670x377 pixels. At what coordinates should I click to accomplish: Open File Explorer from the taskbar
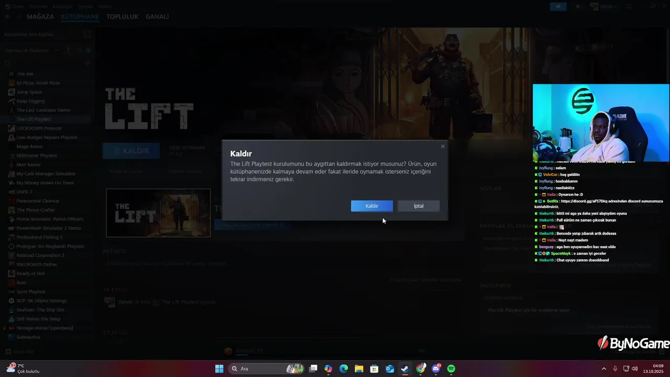pyautogui.click(x=359, y=369)
